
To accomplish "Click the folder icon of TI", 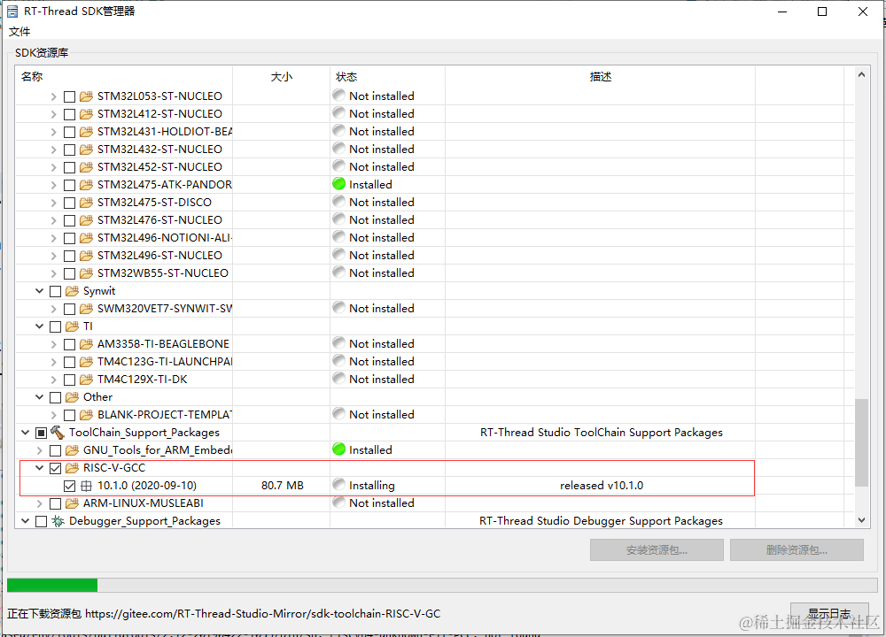I will point(72,326).
